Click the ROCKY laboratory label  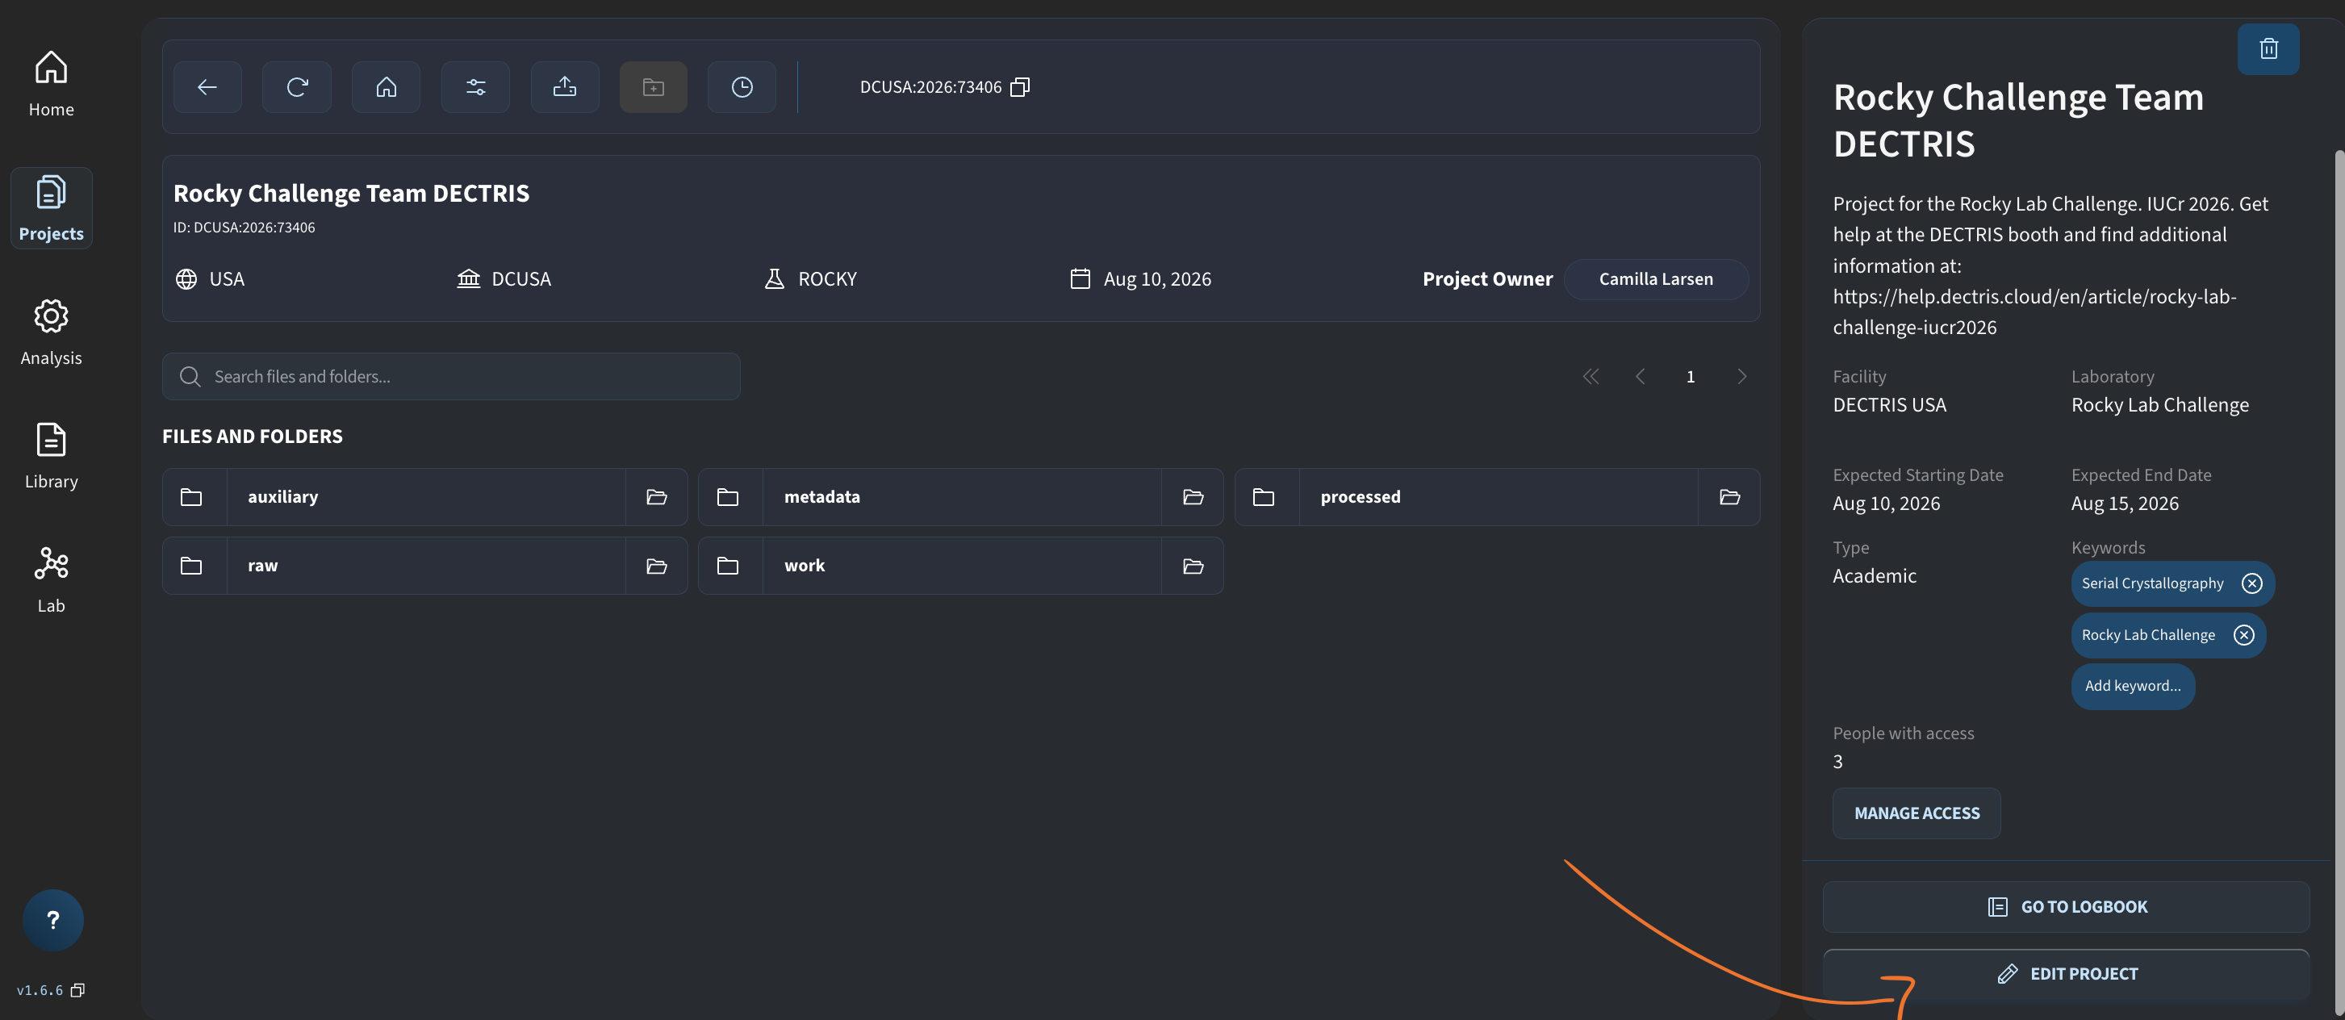tap(827, 279)
